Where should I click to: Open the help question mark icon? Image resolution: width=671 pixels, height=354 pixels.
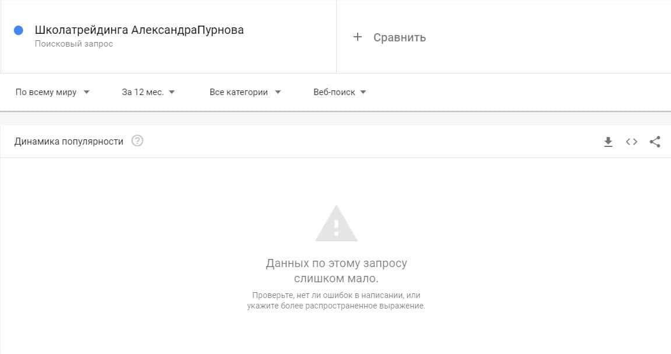[x=137, y=141]
